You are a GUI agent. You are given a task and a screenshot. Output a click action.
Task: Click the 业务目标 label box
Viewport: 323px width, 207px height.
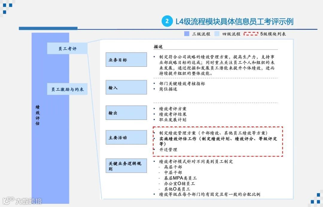pos(126,60)
